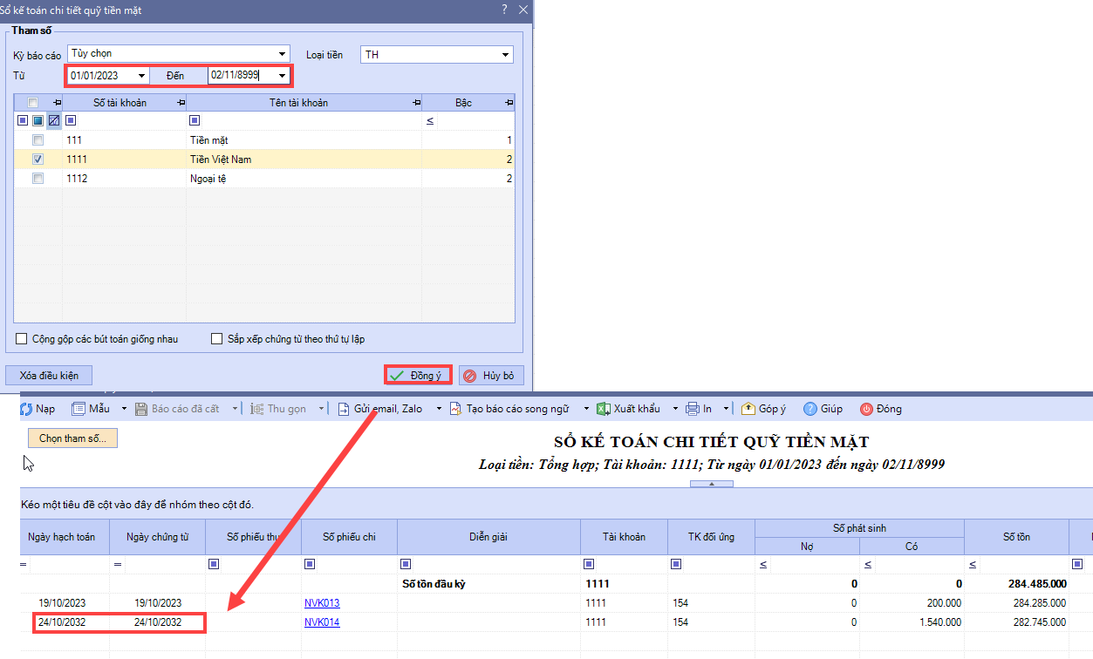This screenshot has width=1093, height=659.
Task: Click the Đồng ý button
Action: tap(418, 376)
